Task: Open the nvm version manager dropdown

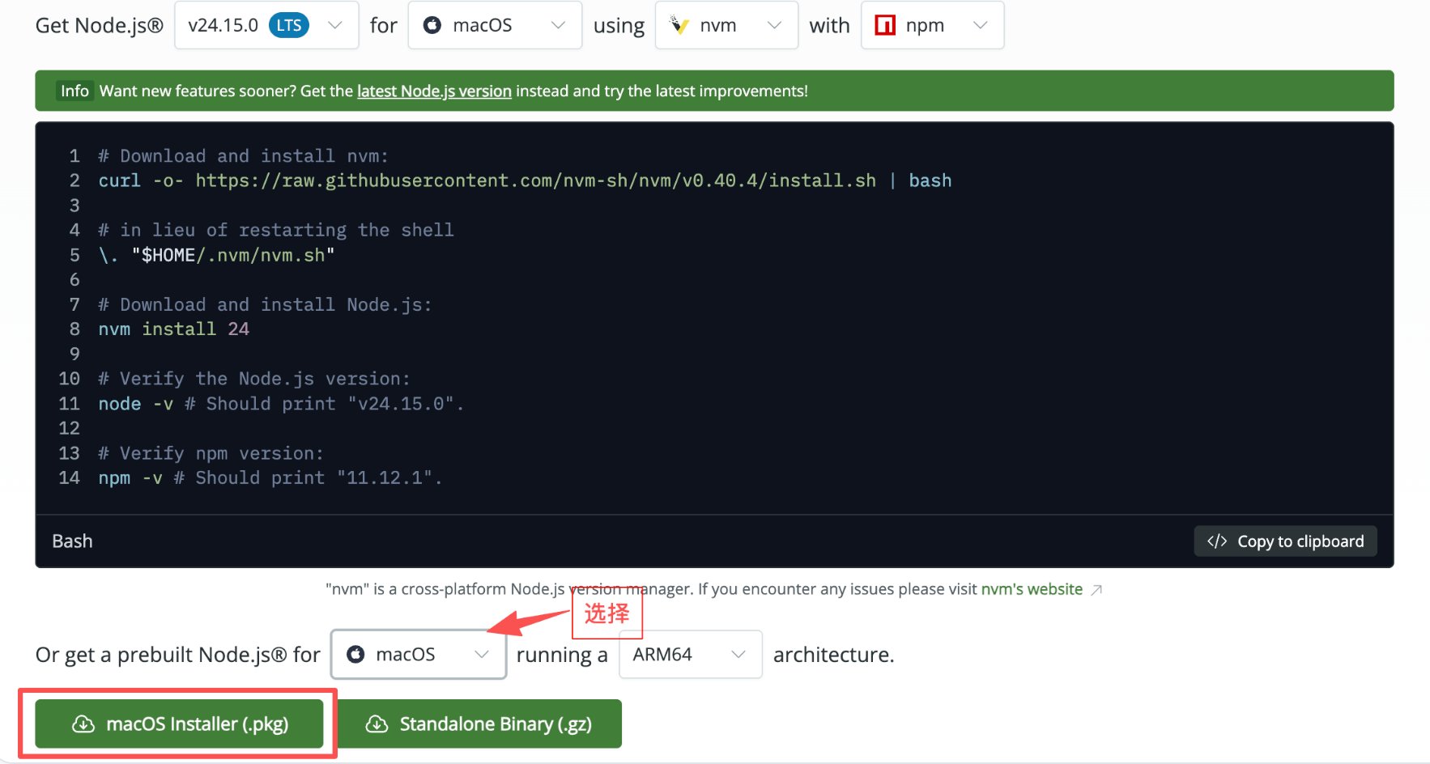Action: [x=726, y=25]
